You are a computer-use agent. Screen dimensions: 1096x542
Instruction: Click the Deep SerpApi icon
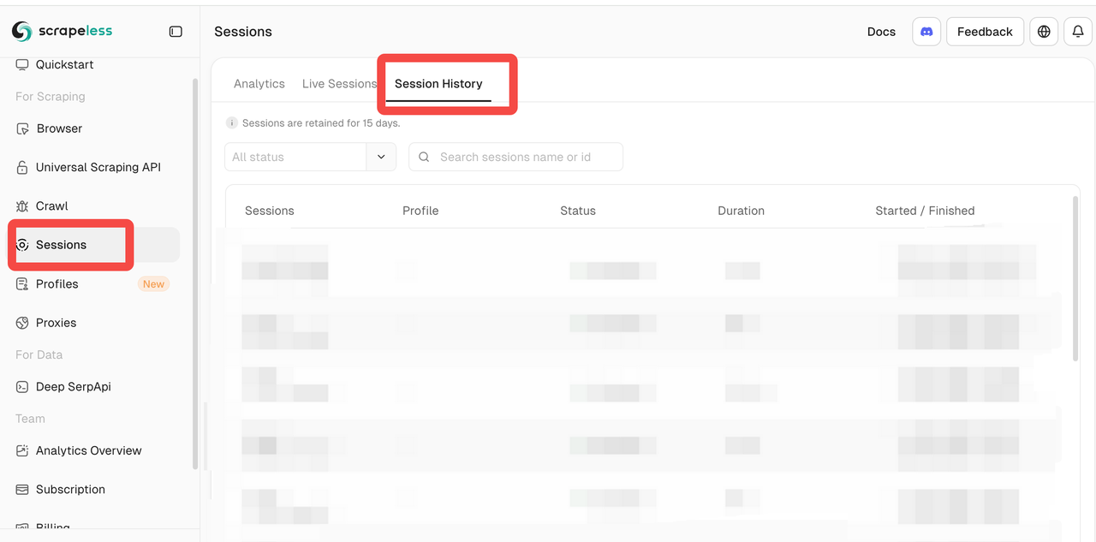point(22,387)
